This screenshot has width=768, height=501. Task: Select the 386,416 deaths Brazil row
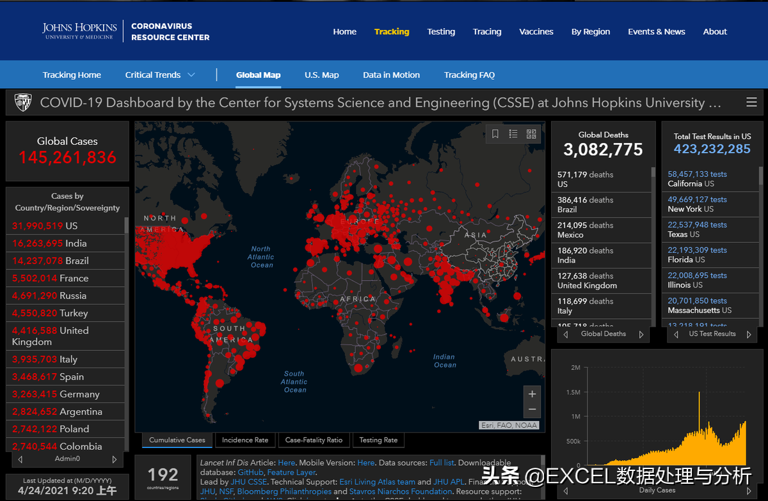click(601, 204)
